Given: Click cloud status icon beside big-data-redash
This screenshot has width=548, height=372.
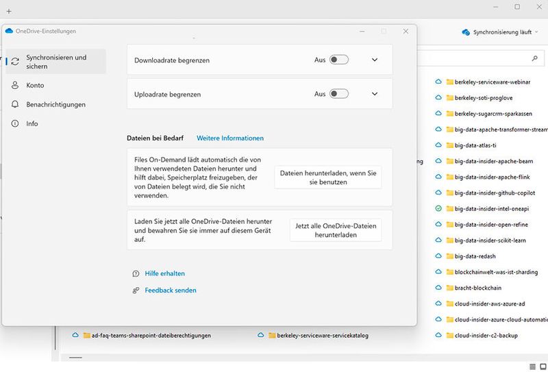Looking at the screenshot, I should (438, 256).
